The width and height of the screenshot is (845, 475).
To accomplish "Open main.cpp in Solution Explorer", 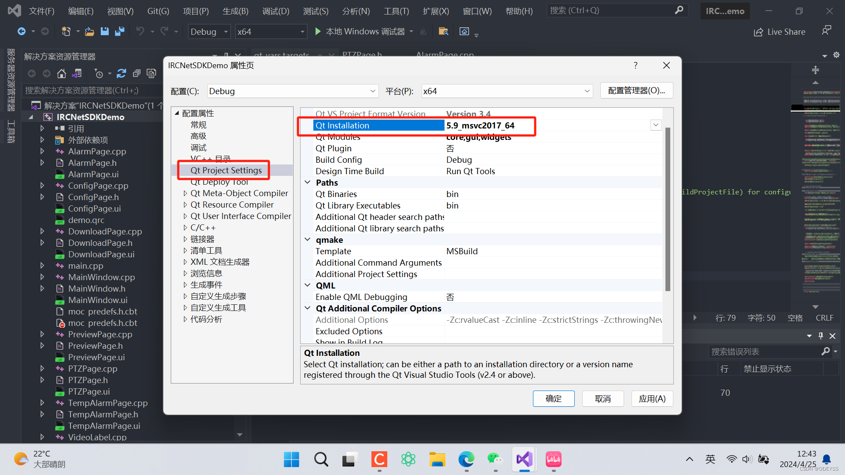I will pyautogui.click(x=85, y=266).
